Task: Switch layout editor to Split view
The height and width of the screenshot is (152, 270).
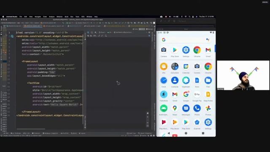Action: pos(142,29)
